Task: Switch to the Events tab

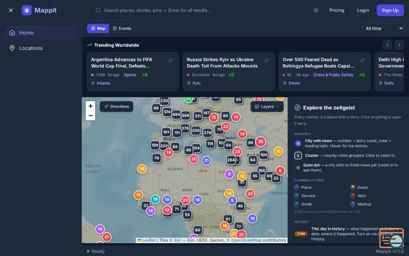Action: pos(122,29)
